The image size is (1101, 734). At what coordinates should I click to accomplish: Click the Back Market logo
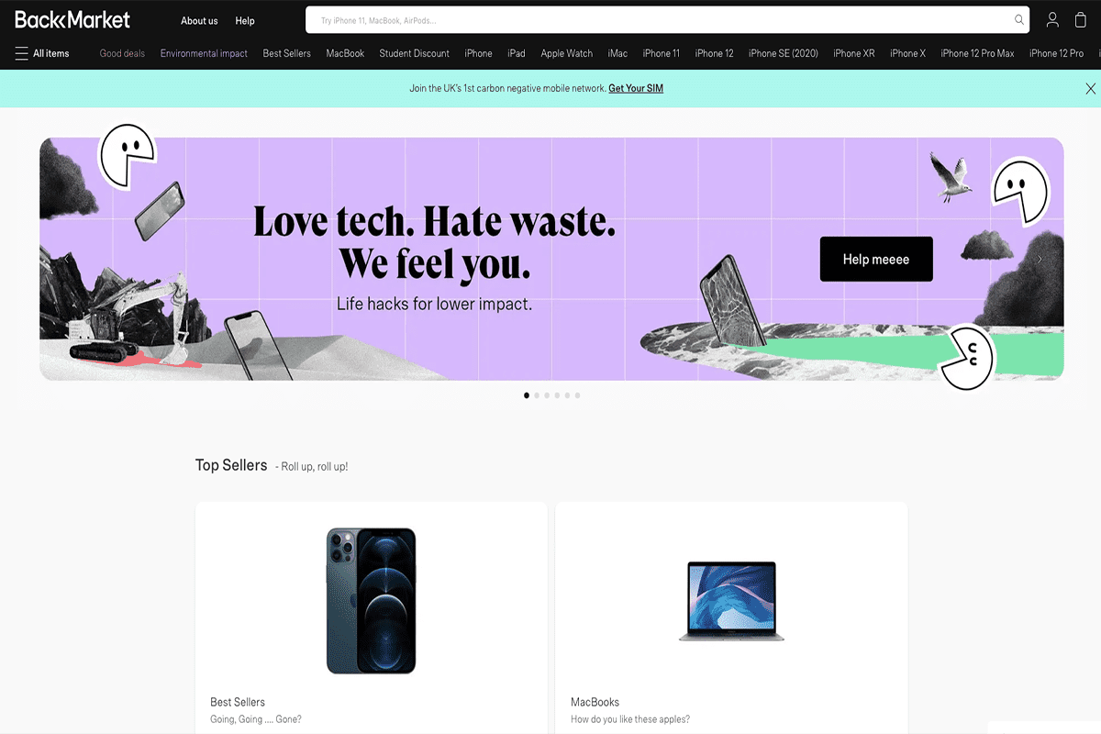[x=72, y=19]
